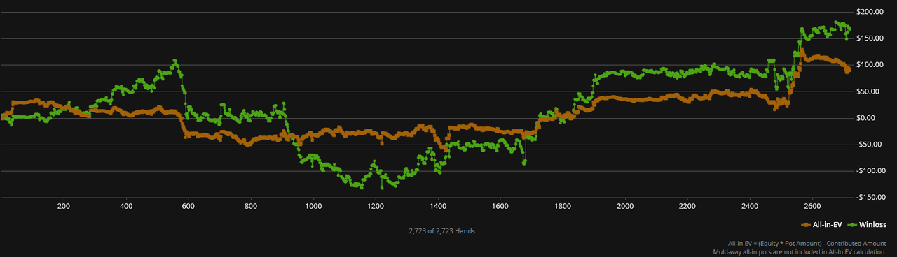Click the -$100.00 y-axis label
The width and height of the screenshot is (897, 257).
pos(870,171)
